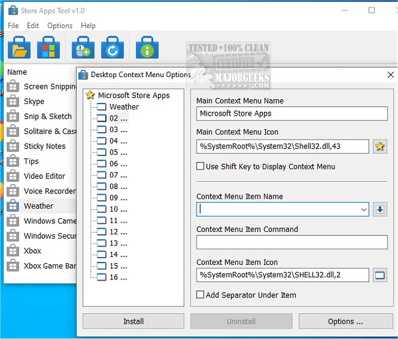398x339 pixels.
Task: Click the Microsoft Store colored-squares bag toolbar icon
Action: pos(48,48)
